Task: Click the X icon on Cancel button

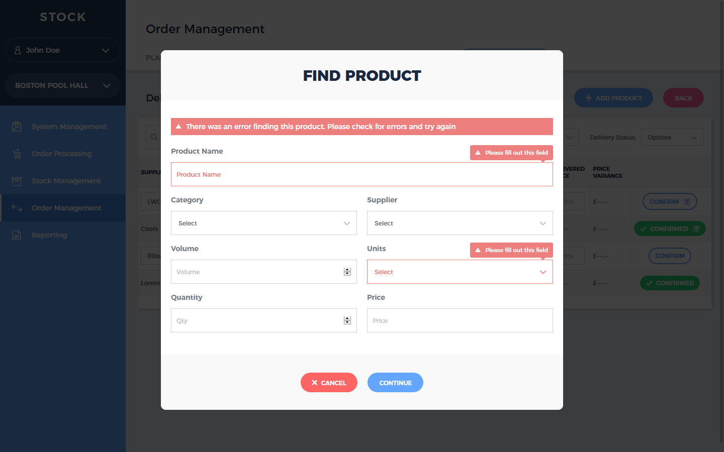Action: tap(315, 383)
